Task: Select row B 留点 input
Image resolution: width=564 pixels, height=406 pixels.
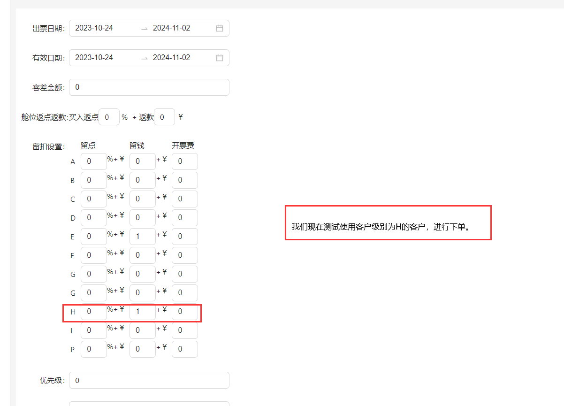Action: pyautogui.click(x=94, y=180)
